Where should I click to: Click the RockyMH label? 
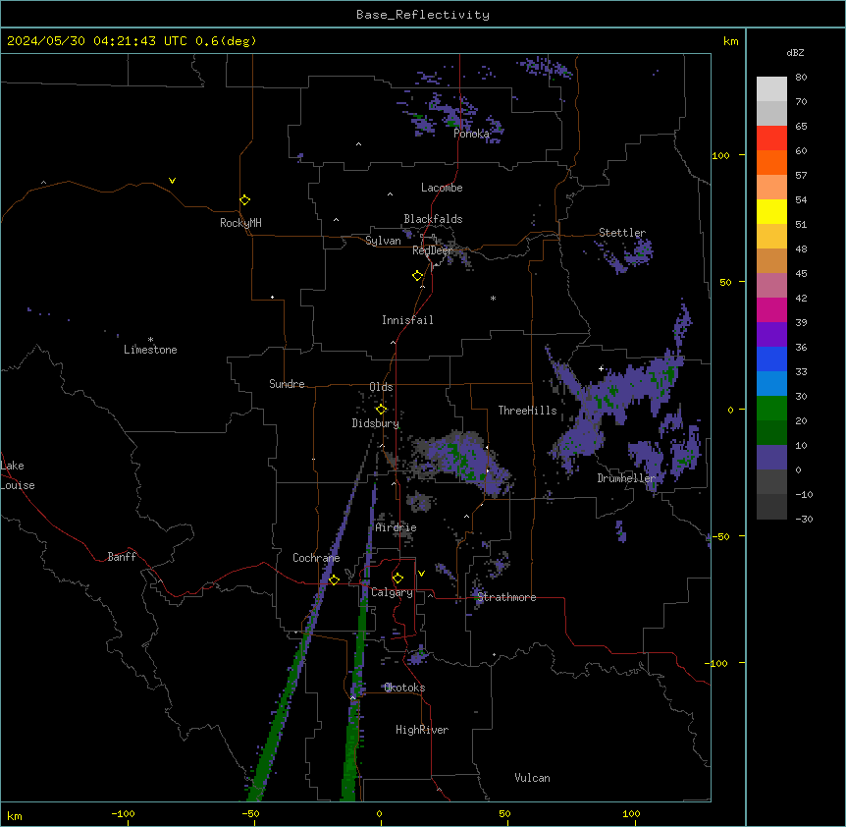click(x=240, y=223)
